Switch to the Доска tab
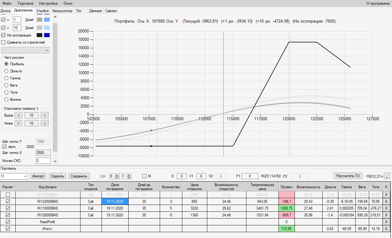Viewport: 392px width, 238px height. tap(6, 11)
